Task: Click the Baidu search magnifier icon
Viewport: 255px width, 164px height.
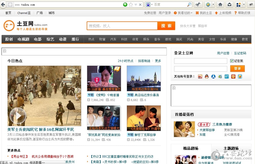Action: [189, 4]
